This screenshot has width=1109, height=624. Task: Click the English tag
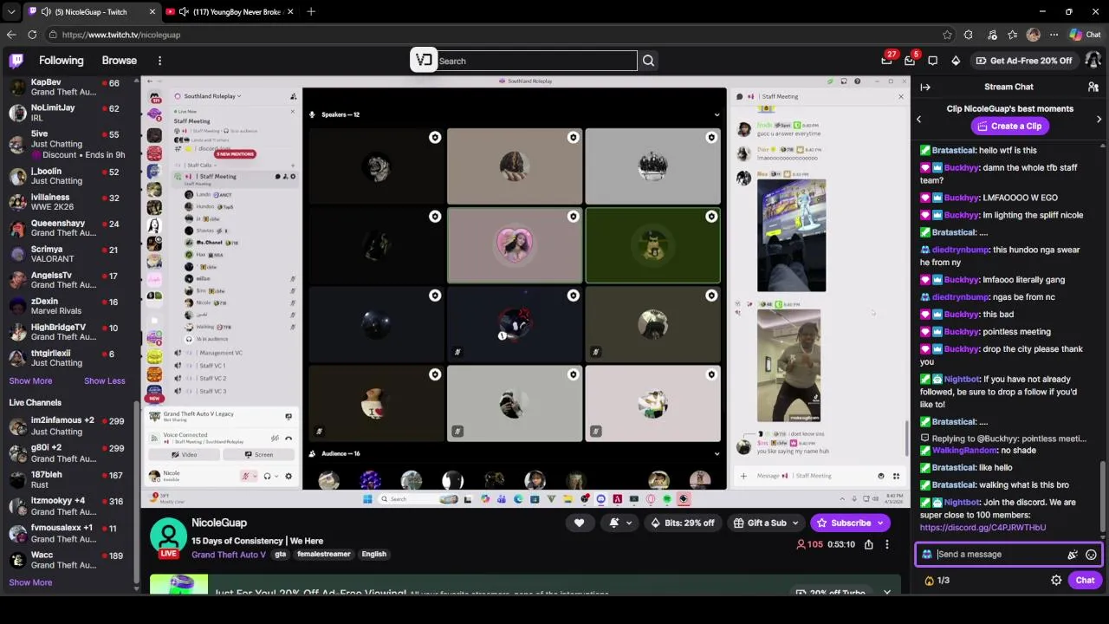373,554
